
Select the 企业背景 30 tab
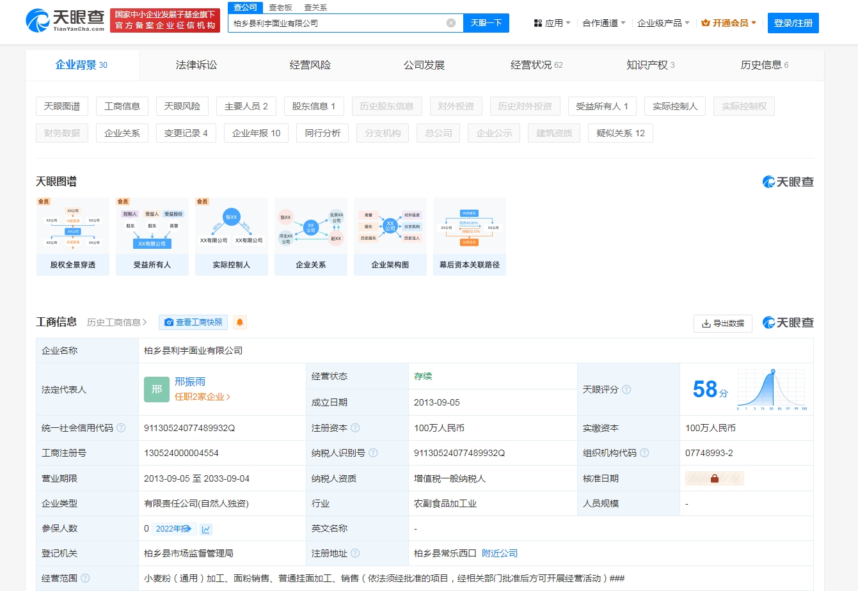[x=81, y=65]
